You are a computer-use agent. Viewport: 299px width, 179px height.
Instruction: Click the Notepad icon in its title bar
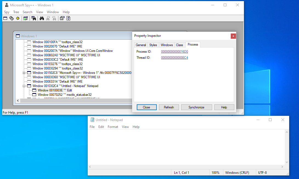point(92,120)
